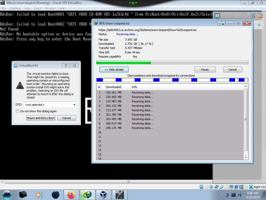
Task: Click the USB devices status icon
Action: (x=221, y=187)
